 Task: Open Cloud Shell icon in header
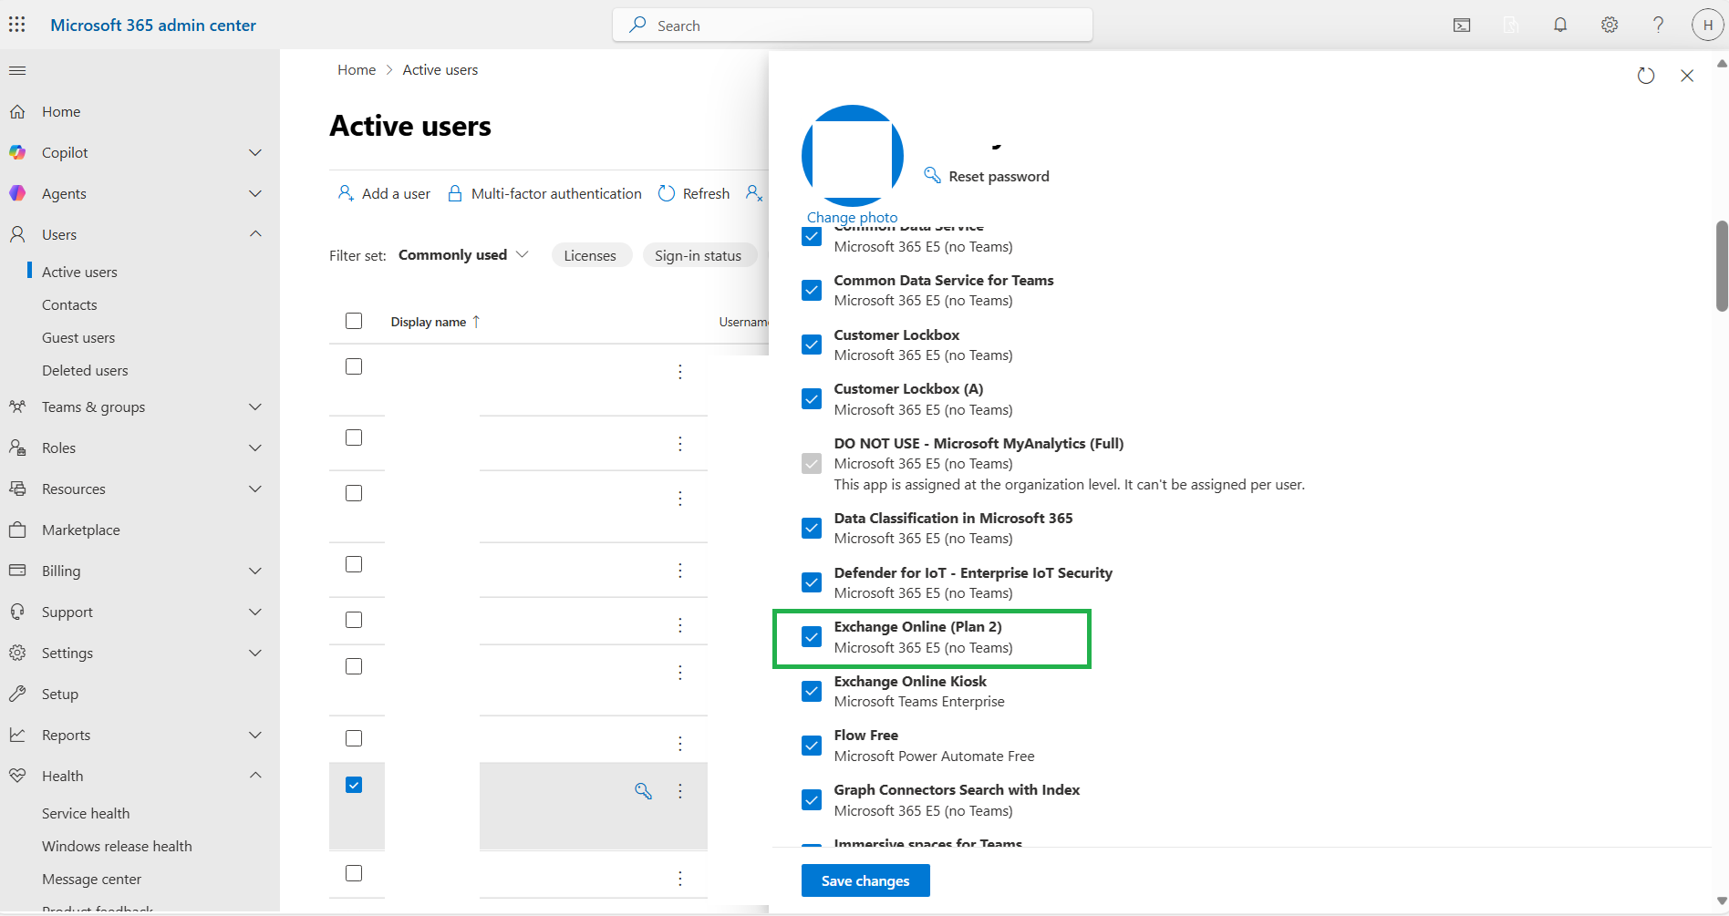point(1462,26)
